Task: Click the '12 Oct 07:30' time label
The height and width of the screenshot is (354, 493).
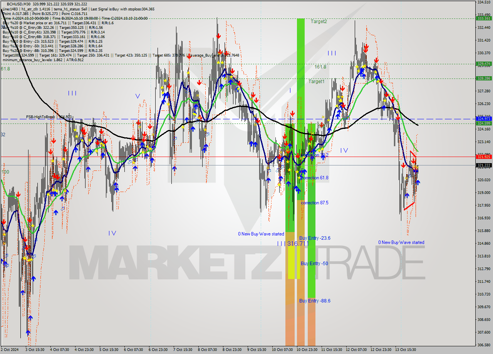Action: 356,350
